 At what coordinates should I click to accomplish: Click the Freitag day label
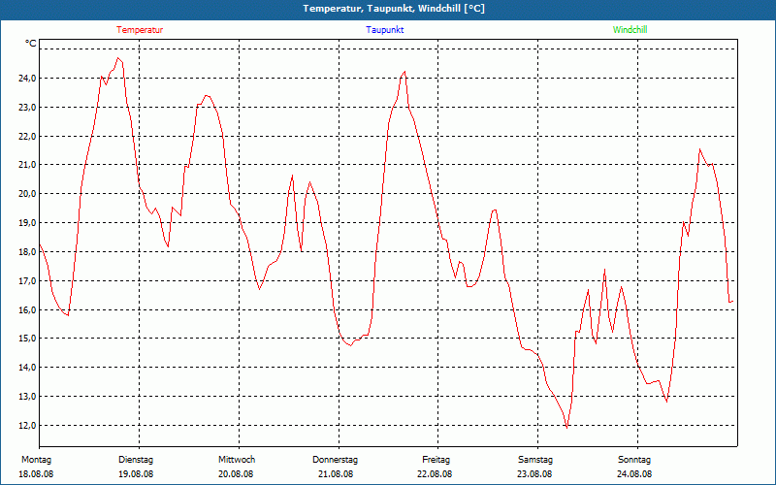[436, 460]
